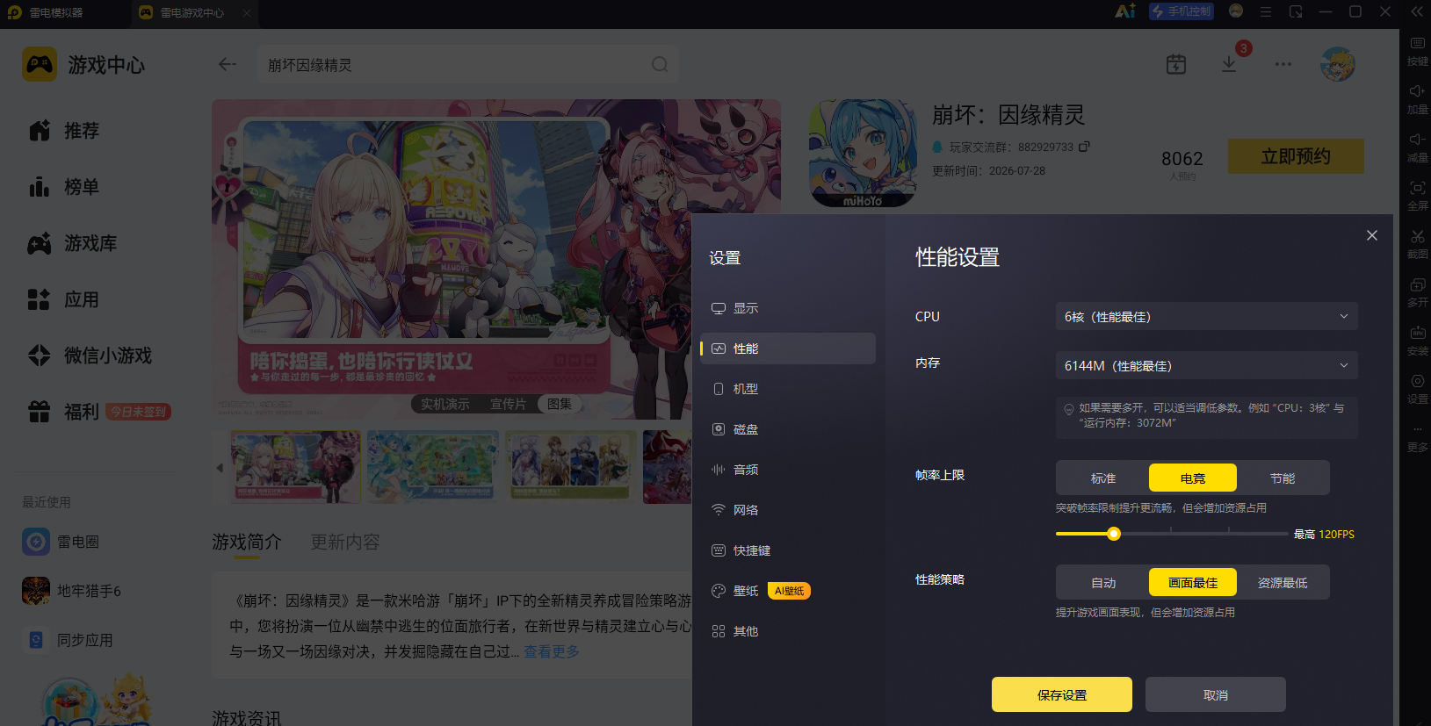Open the downloads manager icon

(x=1229, y=64)
